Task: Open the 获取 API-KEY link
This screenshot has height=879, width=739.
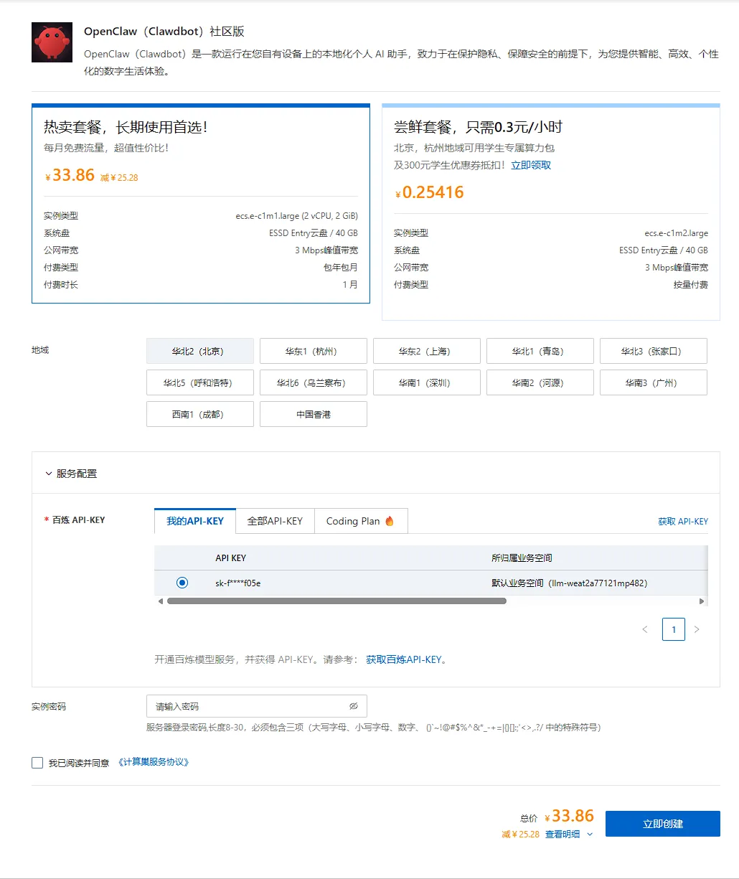Action: pos(683,522)
